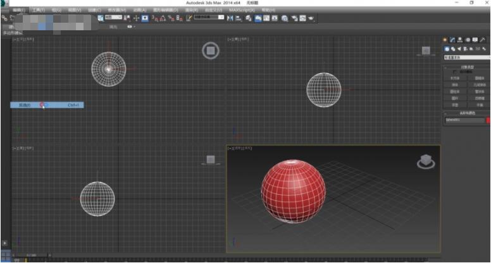
Task: Select the Lights category icon
Action: (459, 49)
